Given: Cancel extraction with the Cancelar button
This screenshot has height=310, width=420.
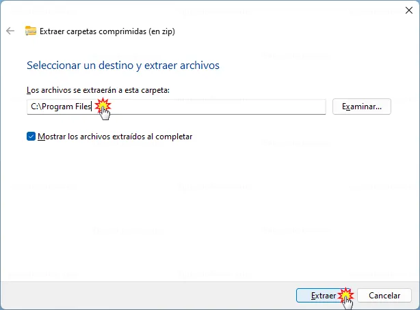Looking at the screenshot, I should click(384, 295).
